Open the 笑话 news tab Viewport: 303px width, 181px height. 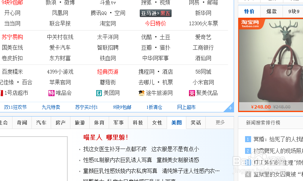click(x=196, y=123)
